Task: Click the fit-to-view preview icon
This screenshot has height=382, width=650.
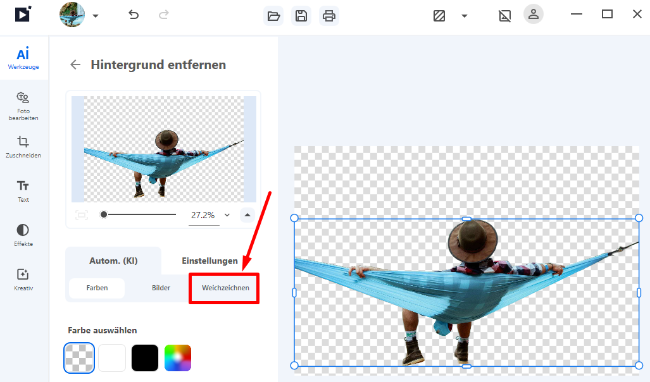Action: (x=82, y=214)
